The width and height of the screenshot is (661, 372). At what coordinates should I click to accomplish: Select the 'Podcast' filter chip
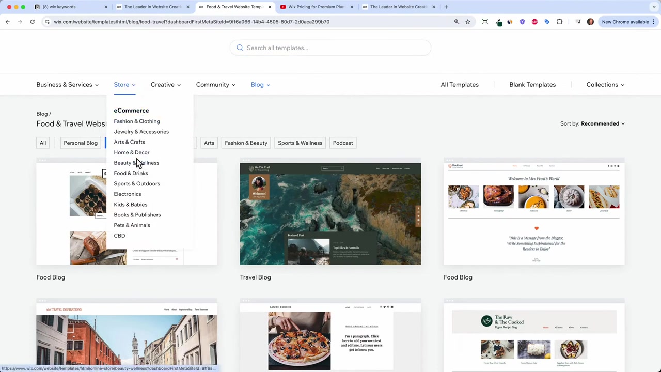[343, 143]
